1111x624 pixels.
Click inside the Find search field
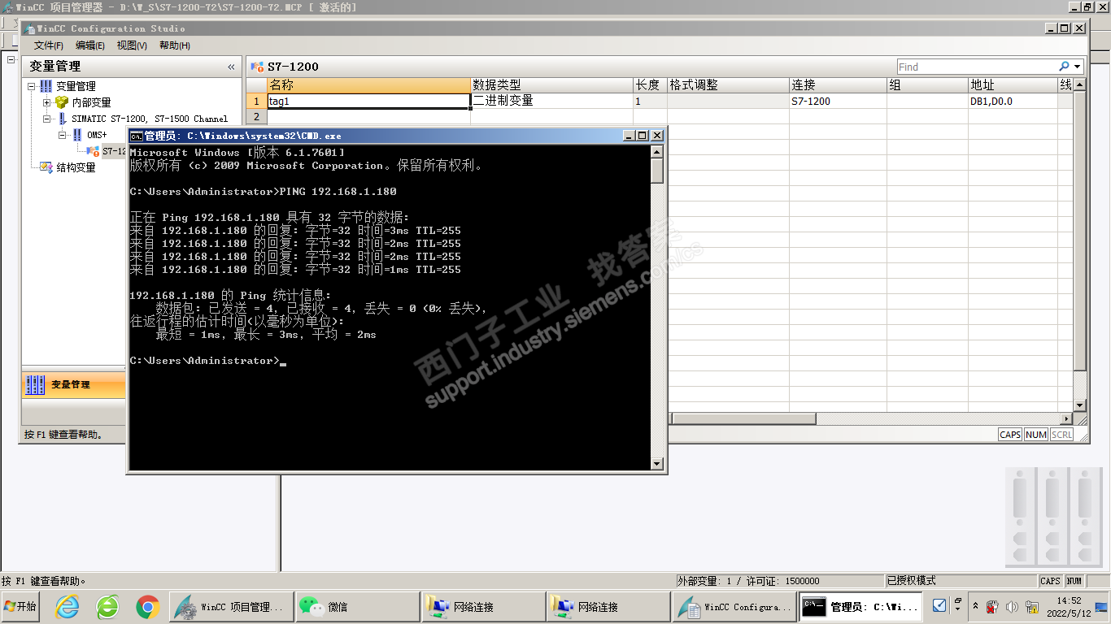[x=976, y=67]
